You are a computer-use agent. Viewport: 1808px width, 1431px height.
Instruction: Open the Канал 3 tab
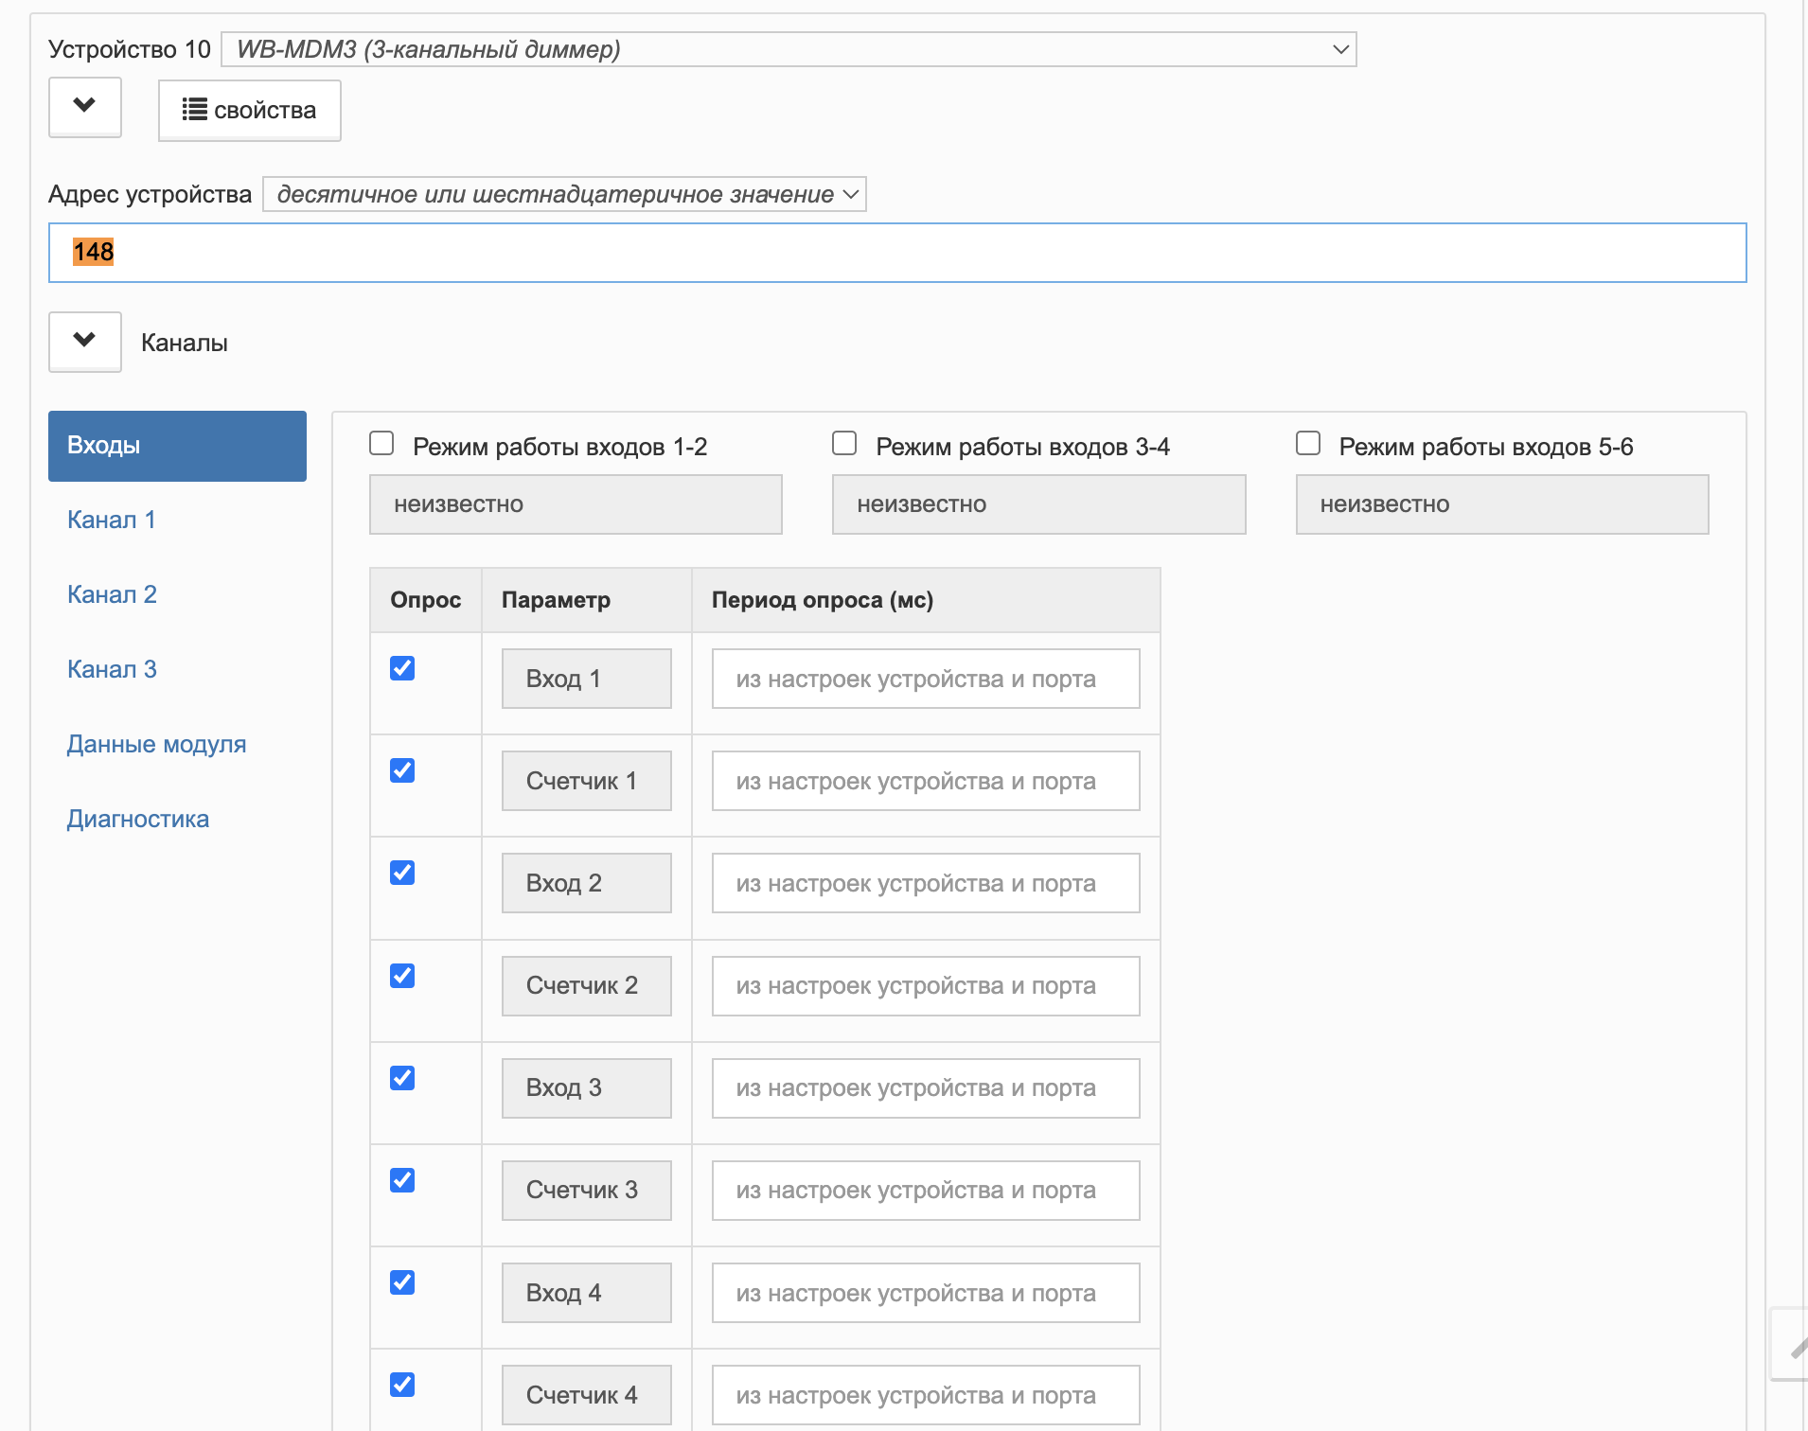tap(112, 669)
